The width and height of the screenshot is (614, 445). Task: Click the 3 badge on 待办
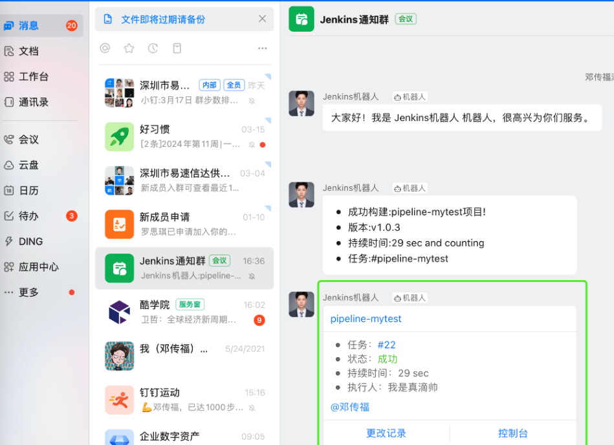71,215
